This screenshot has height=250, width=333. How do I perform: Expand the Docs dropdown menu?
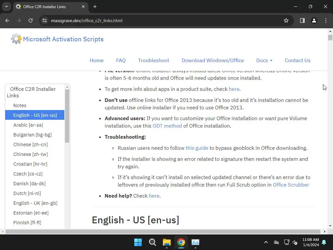click(264, 60)
